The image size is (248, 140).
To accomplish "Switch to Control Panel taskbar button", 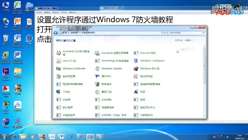I will (90, 137).
